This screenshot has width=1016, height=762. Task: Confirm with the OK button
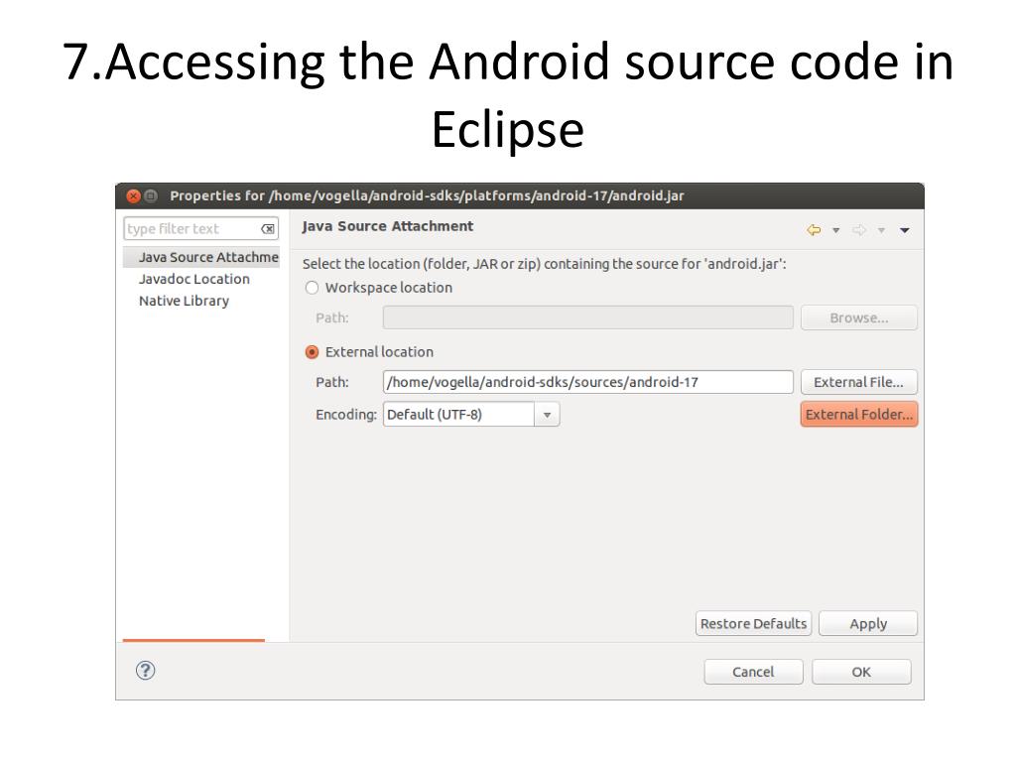coord(861,672)
